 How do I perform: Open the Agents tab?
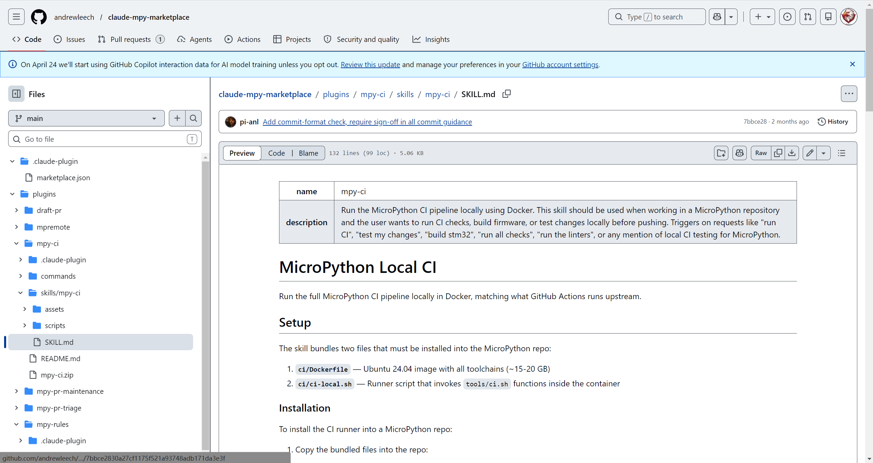194,39
